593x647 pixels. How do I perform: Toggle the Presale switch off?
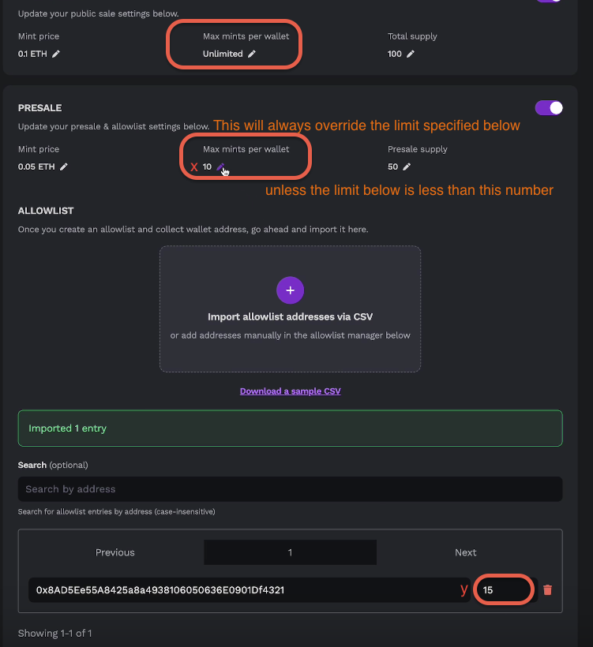point(549,108)
